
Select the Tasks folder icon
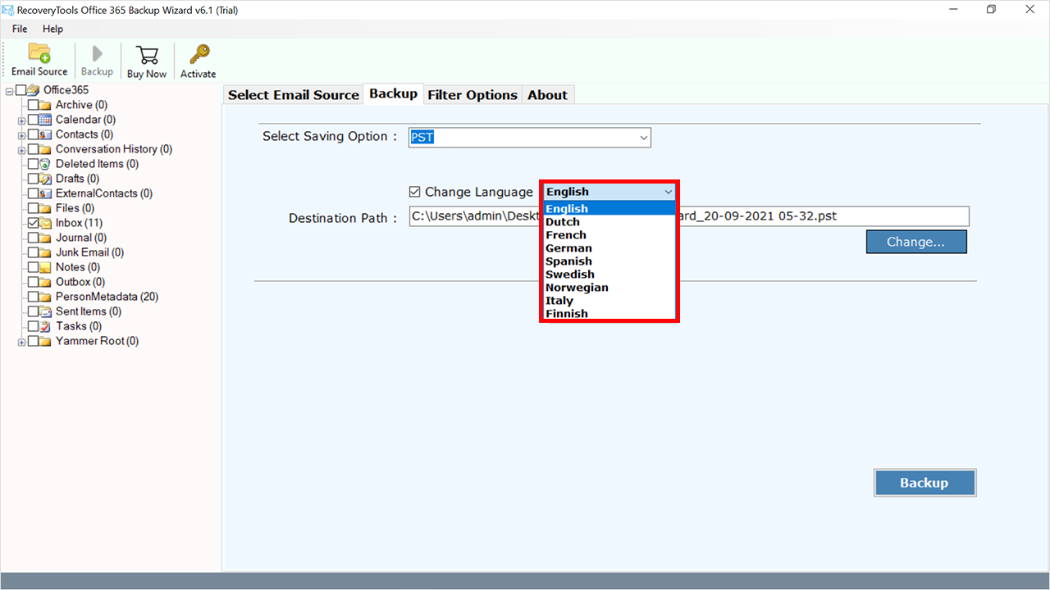pyautogui.click(x=47, y=326)
